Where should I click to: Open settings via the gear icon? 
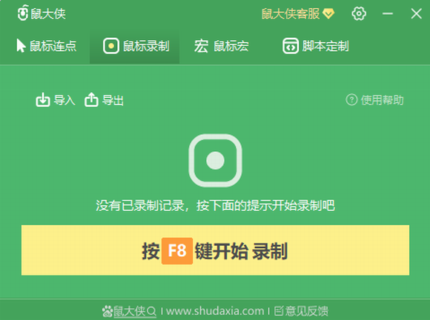[x=359, y=13]
